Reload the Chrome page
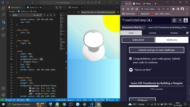This screenshot has width=190, height=107. [132, 9]
